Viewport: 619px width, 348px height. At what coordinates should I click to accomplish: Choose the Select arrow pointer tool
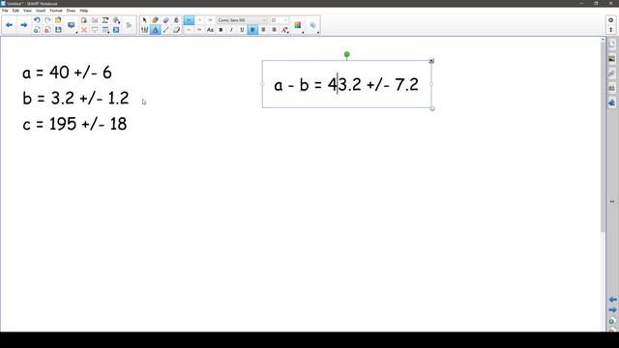pyautogui.click(x=144, y=20)
